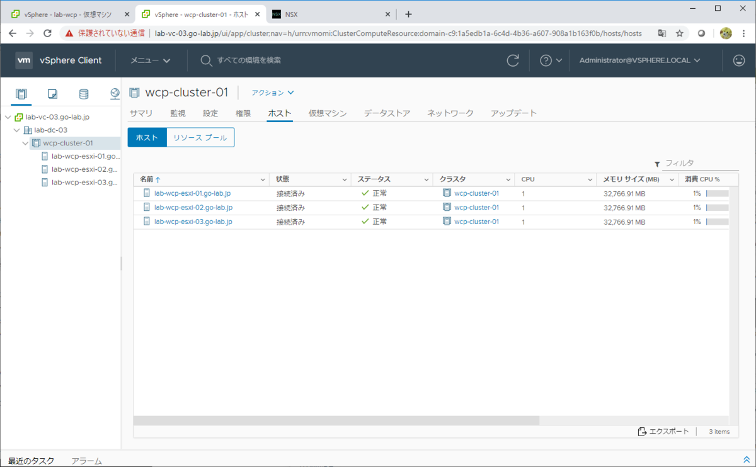
Task: Open the クラスタ column filter chevron
Action: coord(508,179)
